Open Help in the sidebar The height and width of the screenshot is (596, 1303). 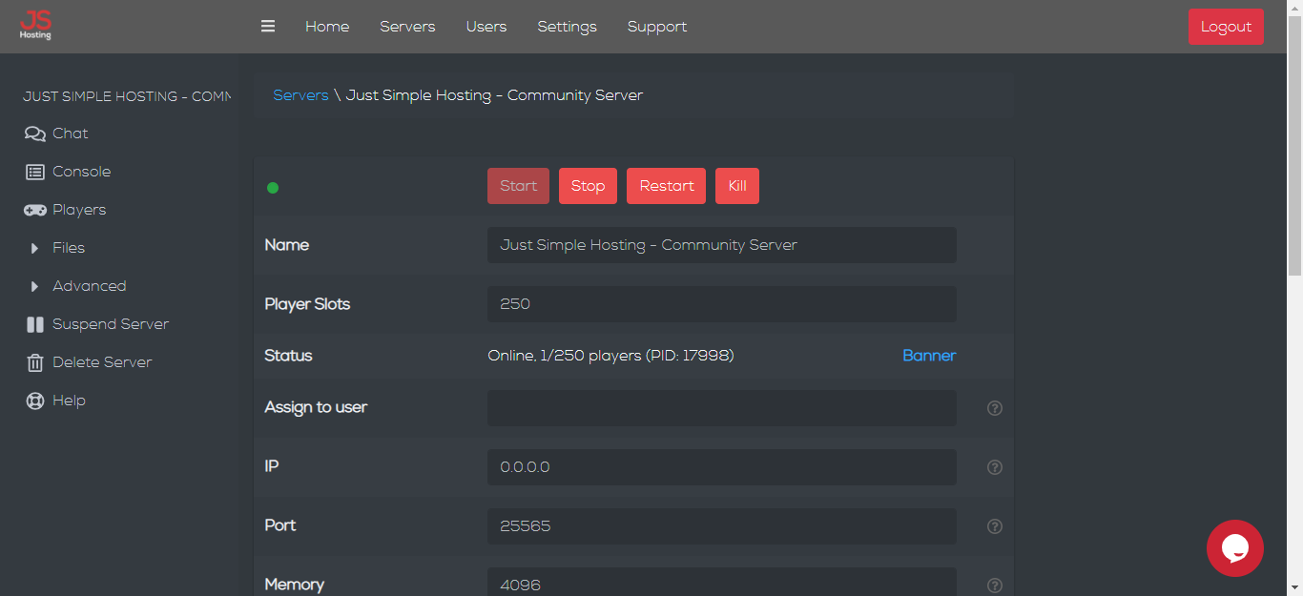(x=69, y=401)
